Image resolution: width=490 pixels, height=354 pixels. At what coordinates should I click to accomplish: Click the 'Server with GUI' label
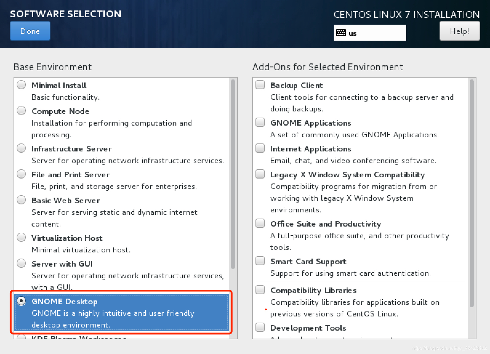click(x=62, y=264)
